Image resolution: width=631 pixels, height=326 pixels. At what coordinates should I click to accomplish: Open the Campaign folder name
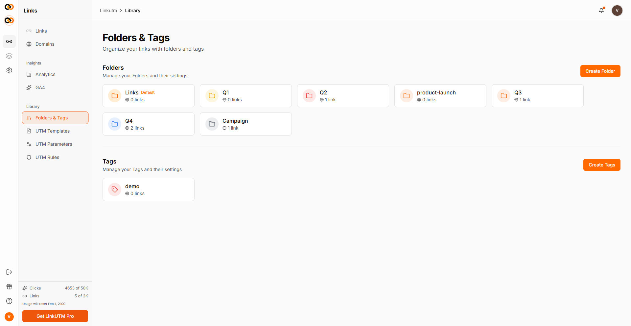click(235, 121)
